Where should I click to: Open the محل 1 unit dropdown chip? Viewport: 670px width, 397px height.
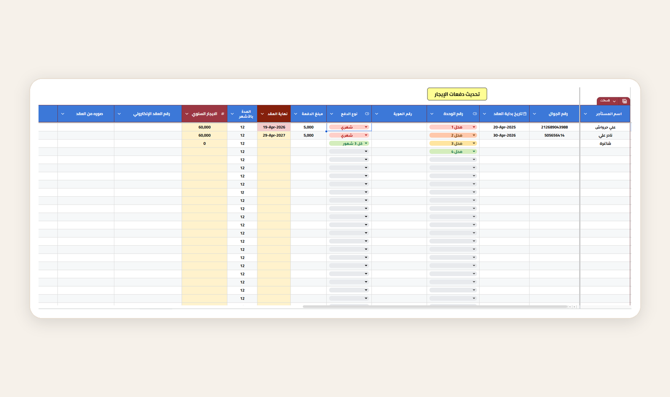click(x=453, y=127)
